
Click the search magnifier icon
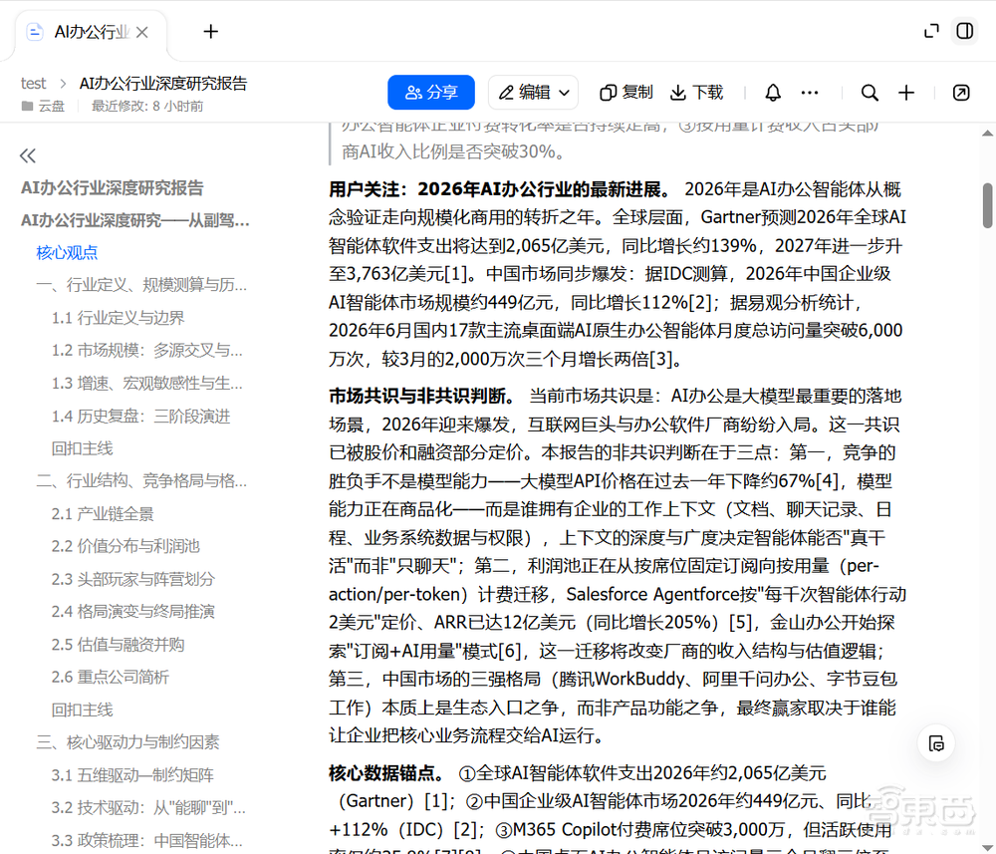pos(870,93)
